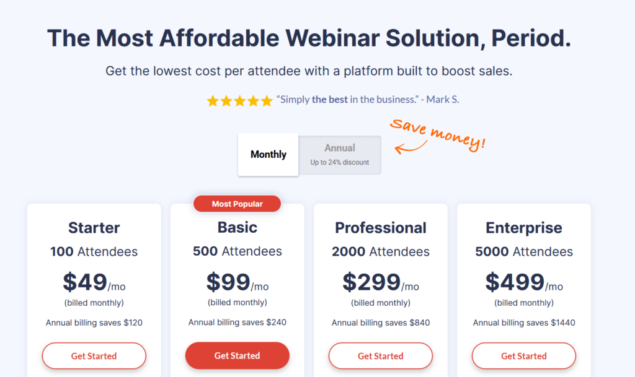Image resolution: width=635 pixels, height=377 pixels.
Task: Enable the 'Up to 24% discount' Annual plan
Action: pos(340,154)
